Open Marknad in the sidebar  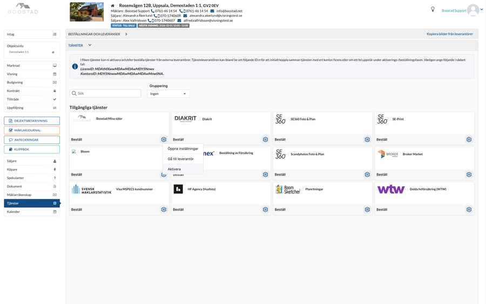(x=32, y=66)
